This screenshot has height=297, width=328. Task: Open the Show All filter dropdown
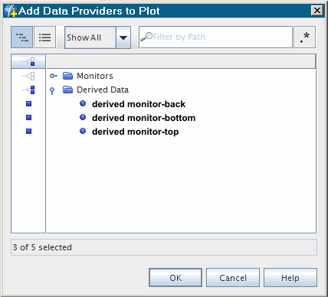tap(123, 38)
